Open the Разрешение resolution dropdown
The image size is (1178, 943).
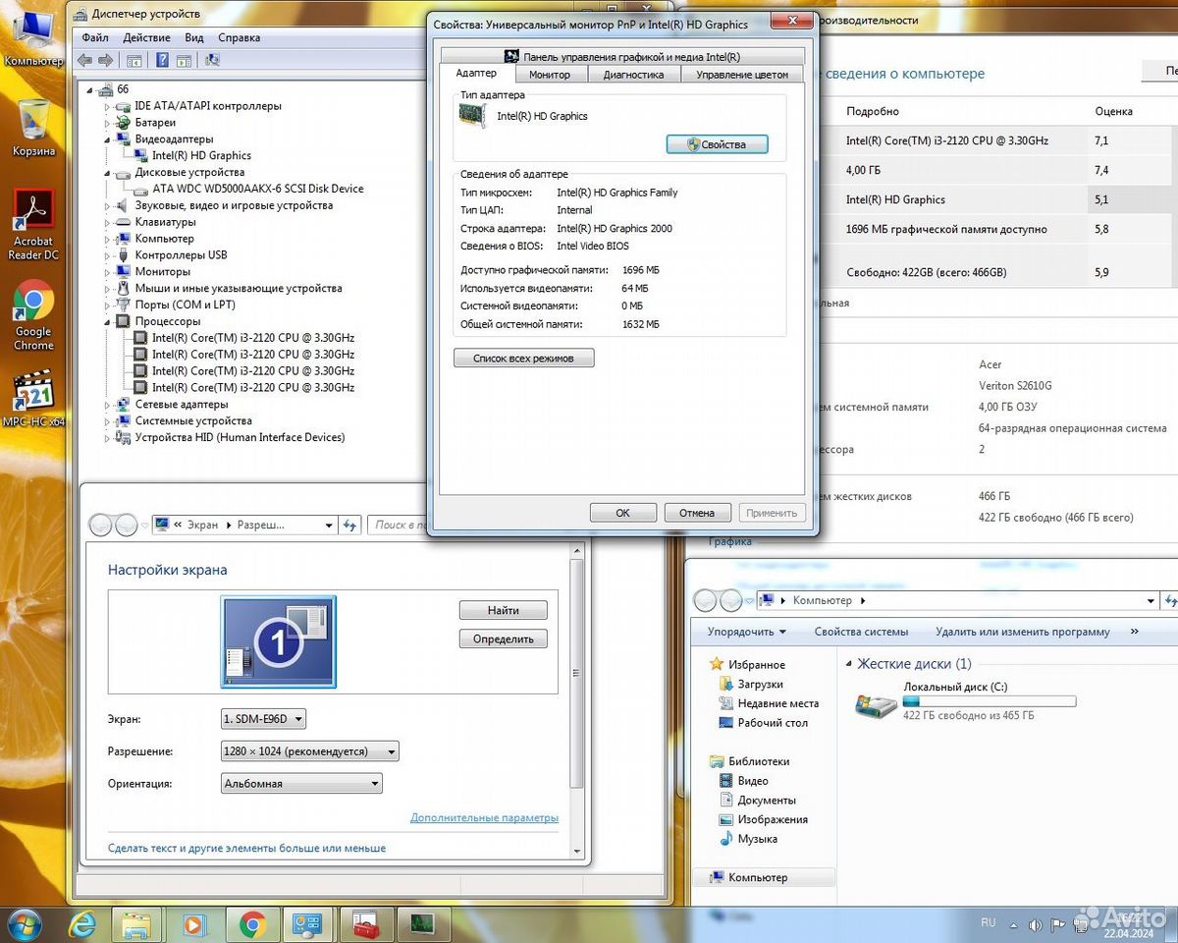(x=310, y=751)
